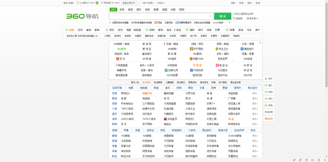
Task: Open the 信用卡 category tab
Action: (x=237, y=88)
